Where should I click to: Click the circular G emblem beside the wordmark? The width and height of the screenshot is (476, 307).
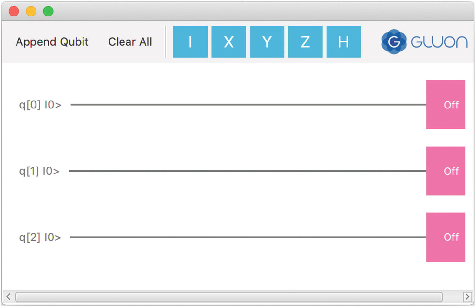(393, 42)
